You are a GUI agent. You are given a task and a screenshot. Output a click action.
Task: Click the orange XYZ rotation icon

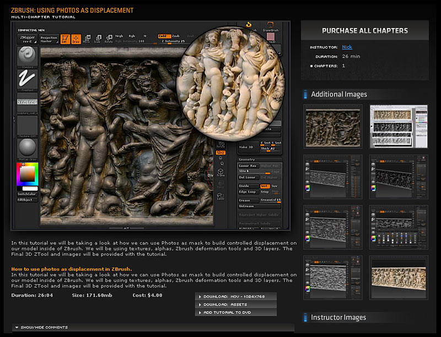(x=220, y=152)
